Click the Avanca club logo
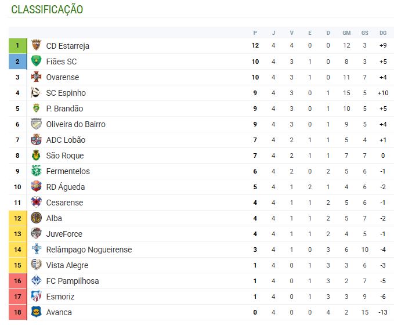This screenshot has height=325, width=394. point(36,312)
